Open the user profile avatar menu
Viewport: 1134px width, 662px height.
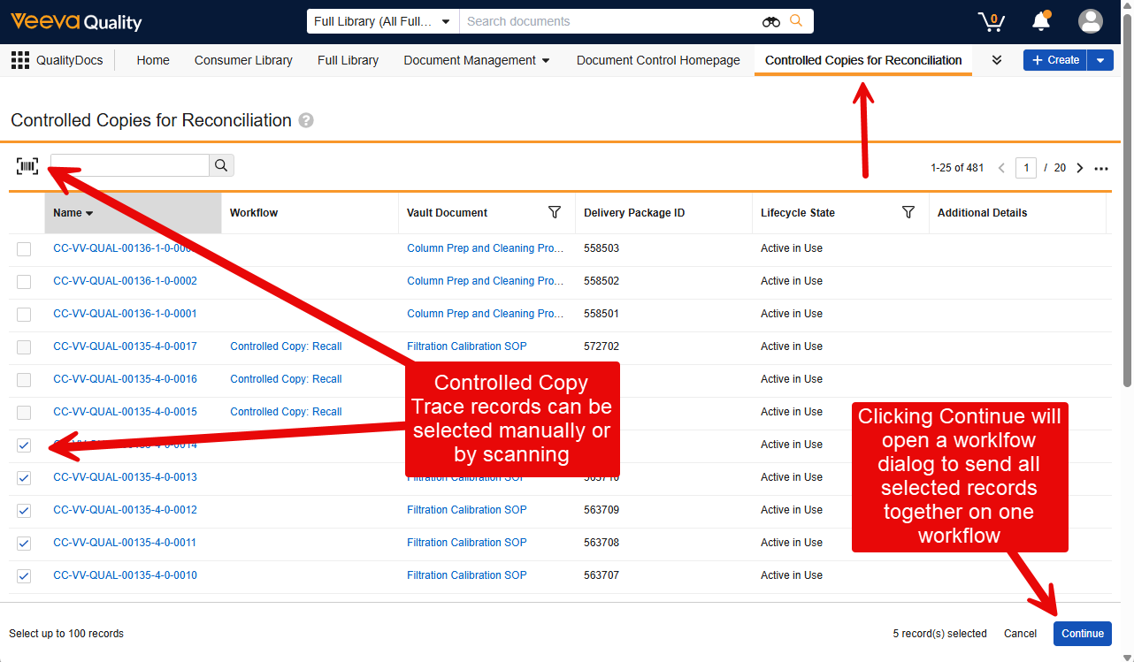[1091, 21]
